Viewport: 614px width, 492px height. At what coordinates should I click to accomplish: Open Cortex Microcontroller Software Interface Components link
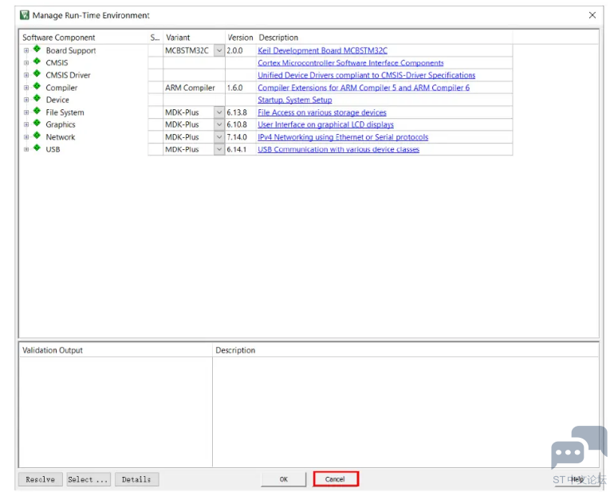351,63
